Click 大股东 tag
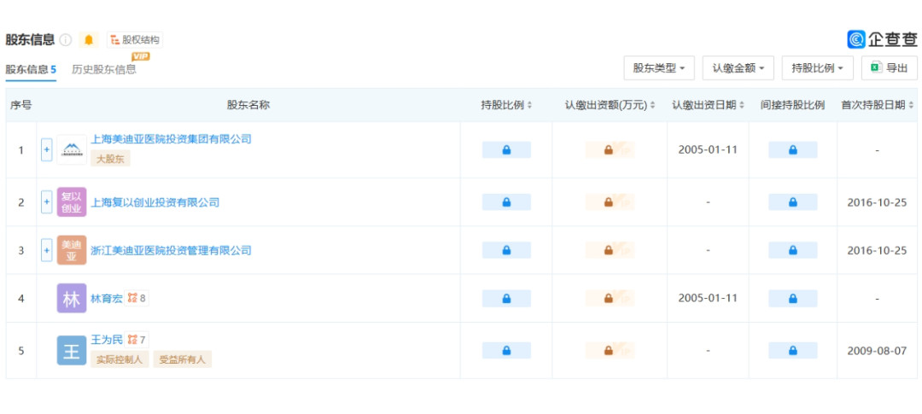Screen dimensions: 922x414 pos(110,158)
